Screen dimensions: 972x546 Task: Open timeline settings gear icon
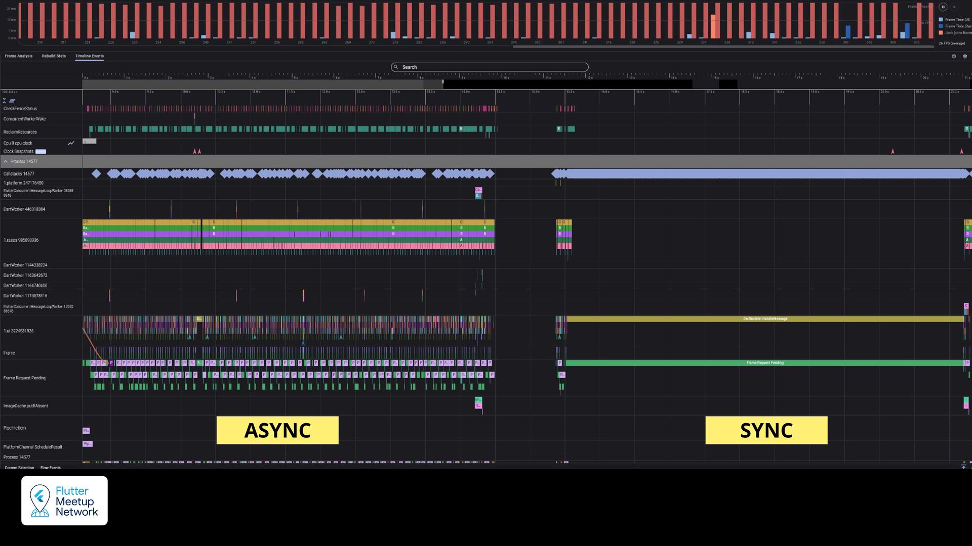click(965, 56)
